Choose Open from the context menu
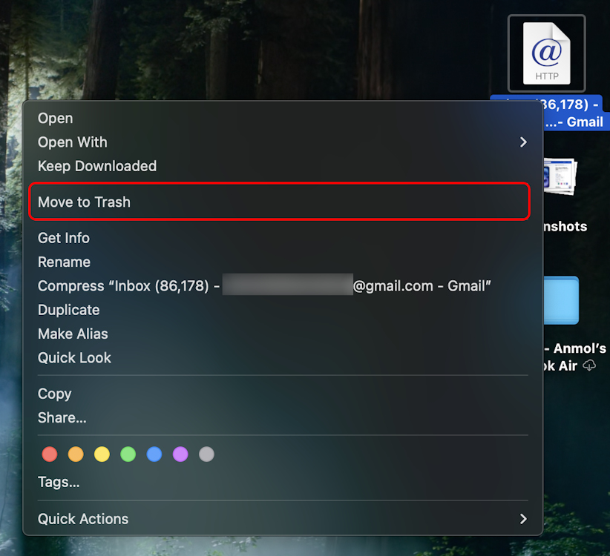This screenshot has width=610, height=556. coord(283,118)
